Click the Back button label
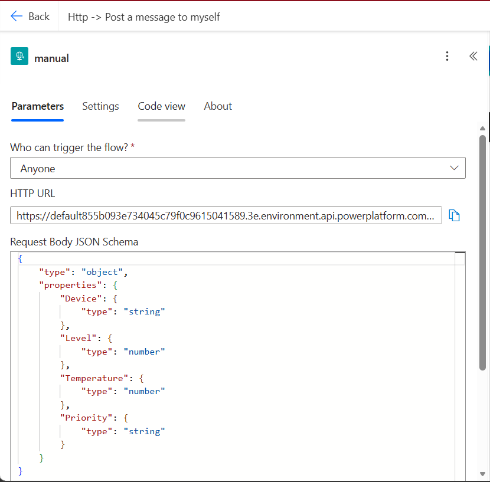This screenshot has width=490, height=482. [39, 17]
